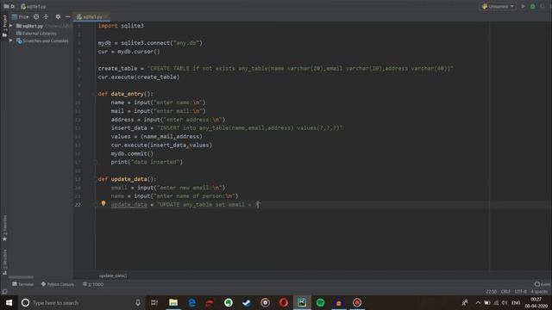Fold the data_entry function at line 17 marker
The width and height of the screenshot is (552, 310).
click(x=96, y=162)
